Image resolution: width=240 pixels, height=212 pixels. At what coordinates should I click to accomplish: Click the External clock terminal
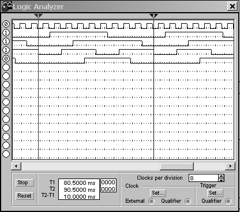coord(151,201)
